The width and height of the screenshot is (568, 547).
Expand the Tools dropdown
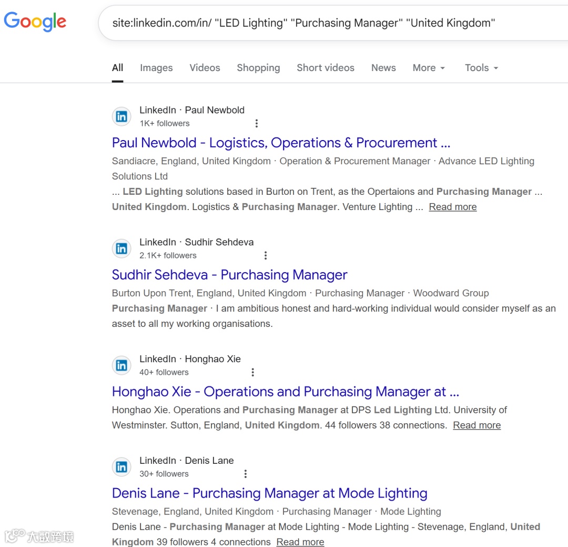tap(481, 68)
